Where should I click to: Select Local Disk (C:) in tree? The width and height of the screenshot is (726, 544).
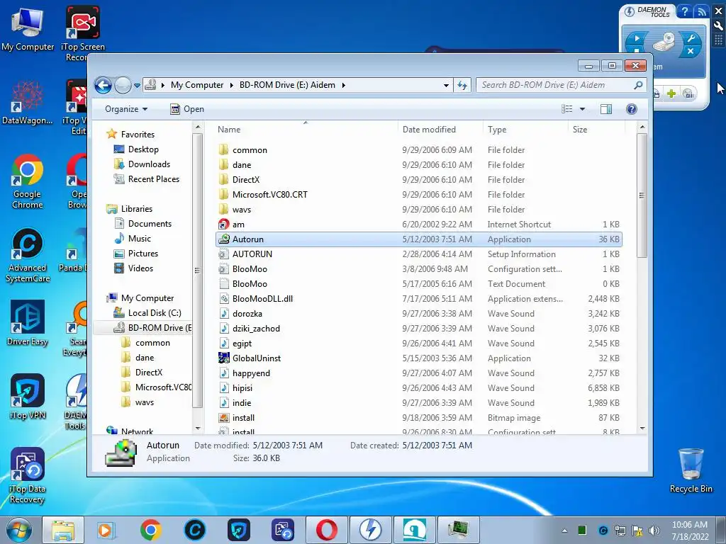click(x=147, y=313)
